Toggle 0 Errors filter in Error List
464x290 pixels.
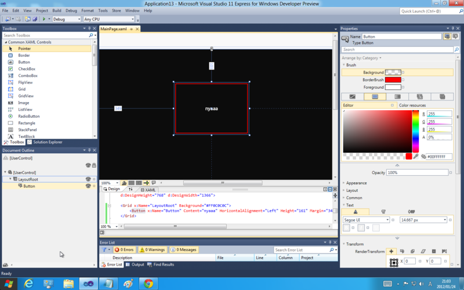point(124,250)
